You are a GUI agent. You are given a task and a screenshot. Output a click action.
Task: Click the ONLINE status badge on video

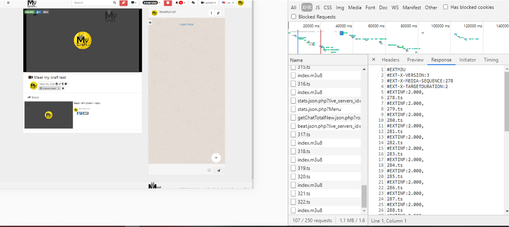pyautogui.click(x=29, y=12)
